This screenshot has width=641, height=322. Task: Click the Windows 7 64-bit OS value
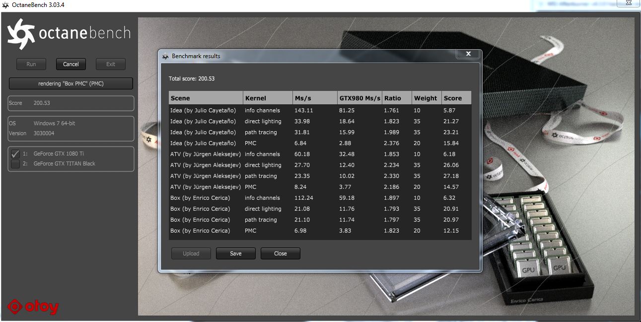pyautogui.click(x=55, y=123)
